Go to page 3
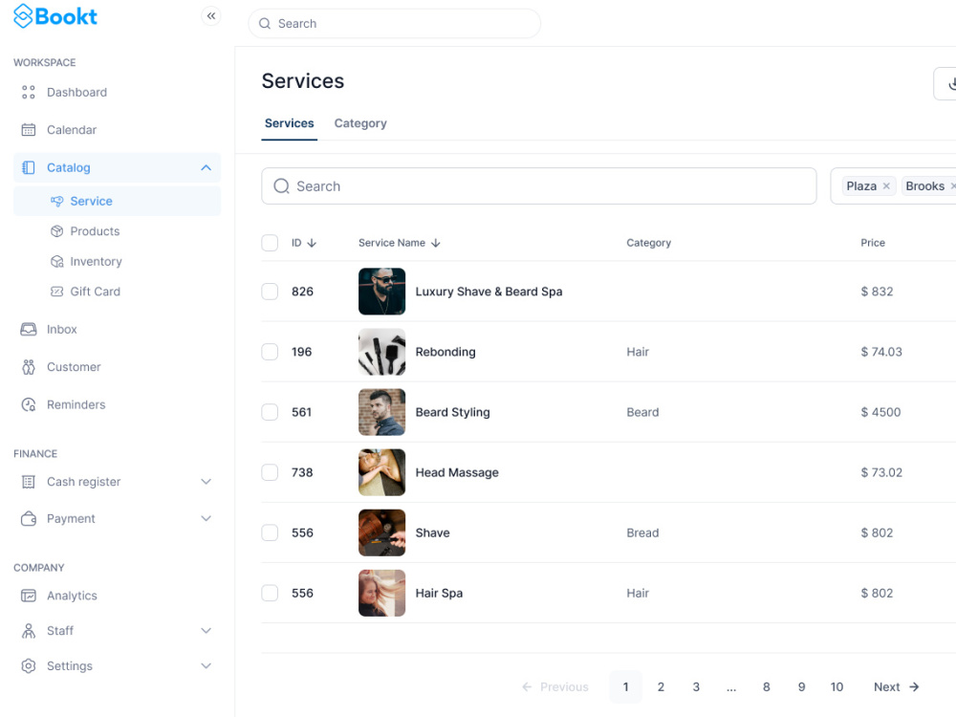 click(696, 687)
